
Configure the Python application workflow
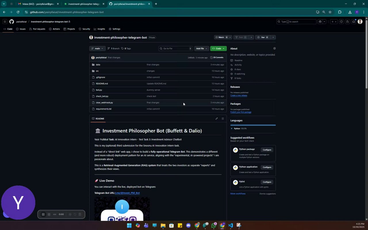click(267, 167)
